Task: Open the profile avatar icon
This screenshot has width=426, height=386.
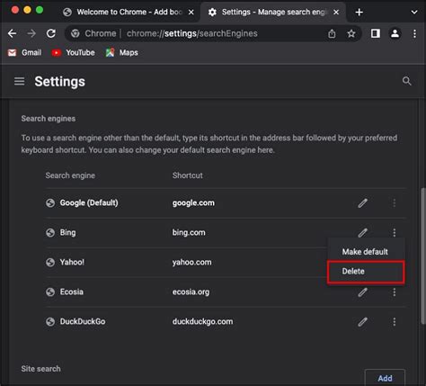Action: [x=395, y=33]
